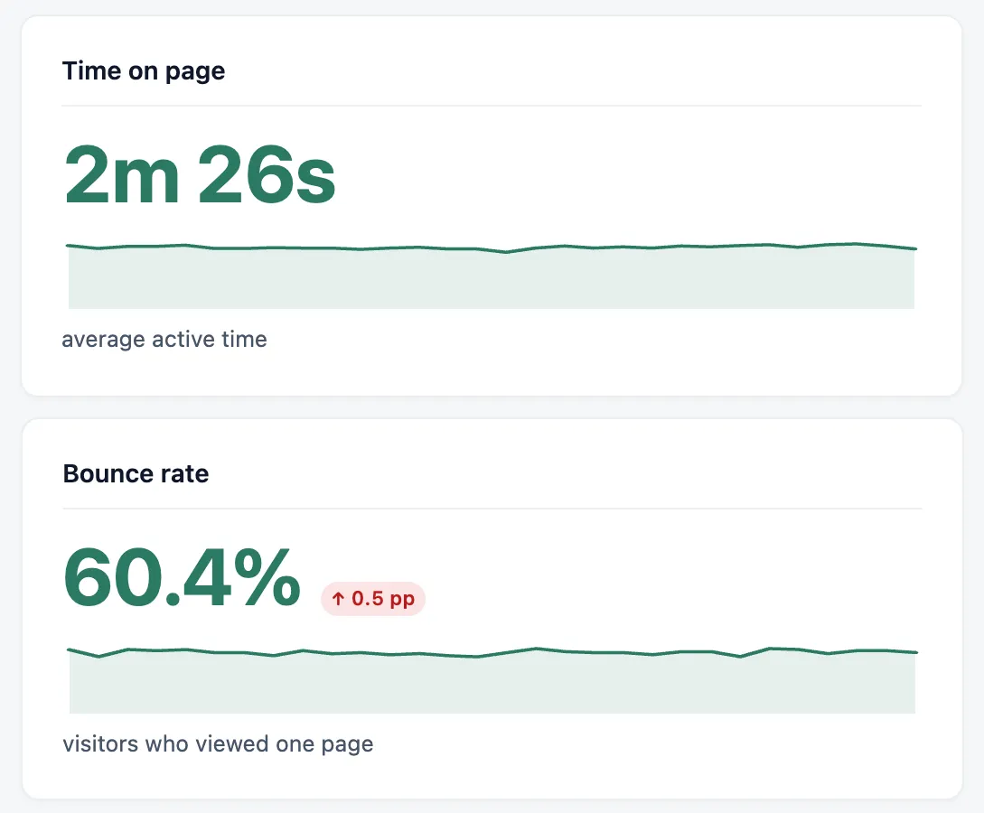This screenshot has height=813, width=984.
Task: Click the 'visitors who viewed one page' caption
Action: click(x=218, y=744)
